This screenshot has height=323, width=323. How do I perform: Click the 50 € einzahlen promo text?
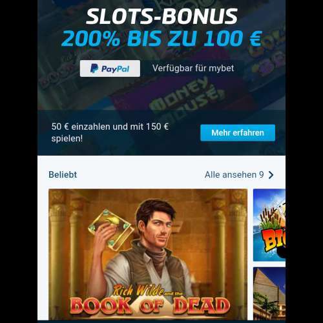click(110, 132)
